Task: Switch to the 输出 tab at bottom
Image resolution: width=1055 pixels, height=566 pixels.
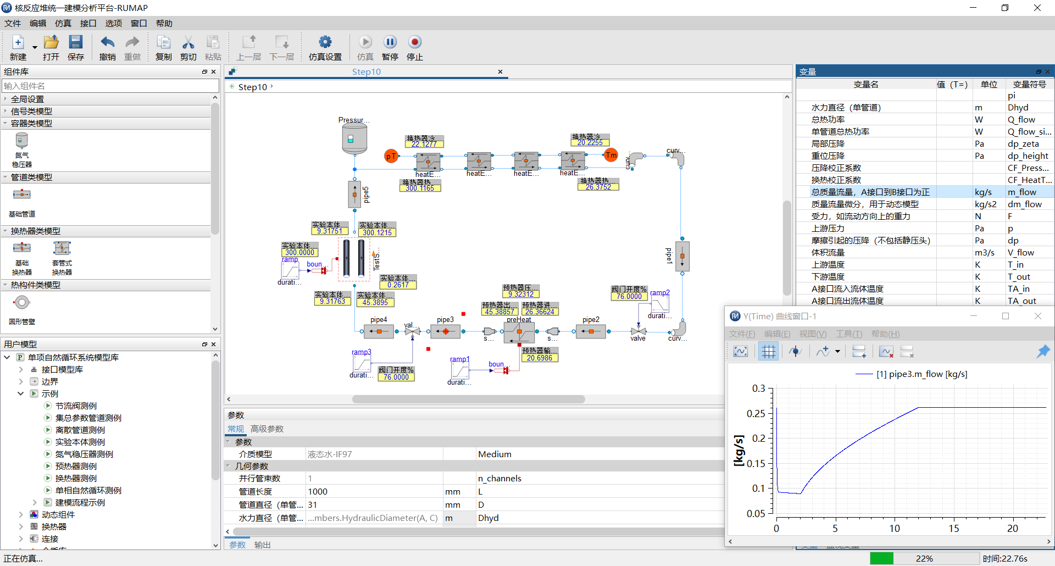Action: (x=263, y=545)
